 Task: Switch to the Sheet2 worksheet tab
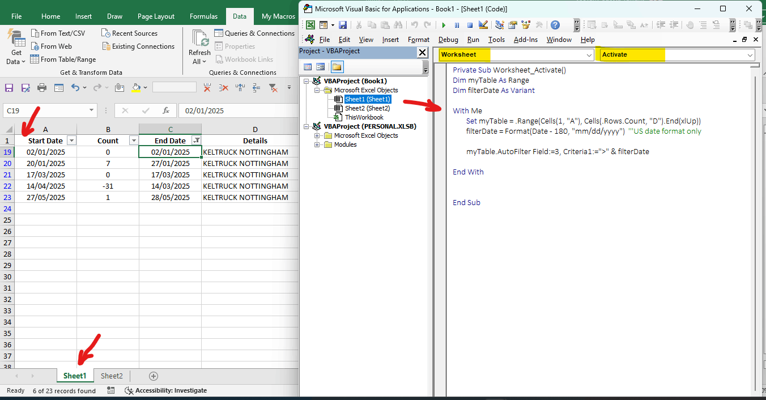(x=112, y=376)
